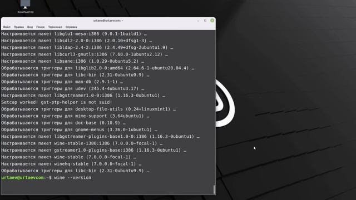Click line with 'libgstreamer-plugins-base1.0-0:i386'

tap(100, 137)
